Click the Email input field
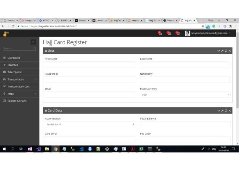 90,94
